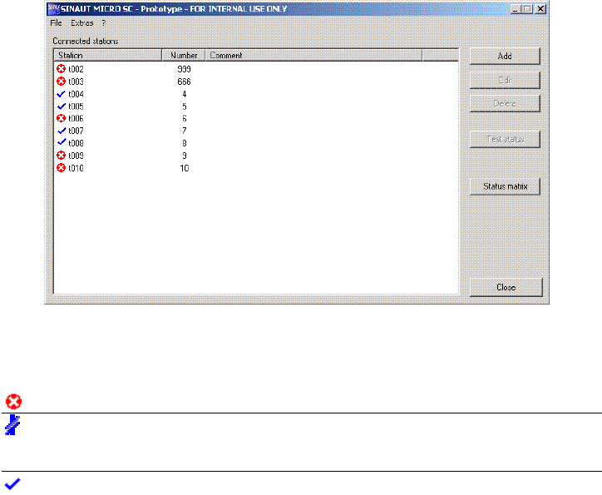Screen dimensions: 602x495
Task: Click the blue checkmark icon beside t005
Action: 61,106
